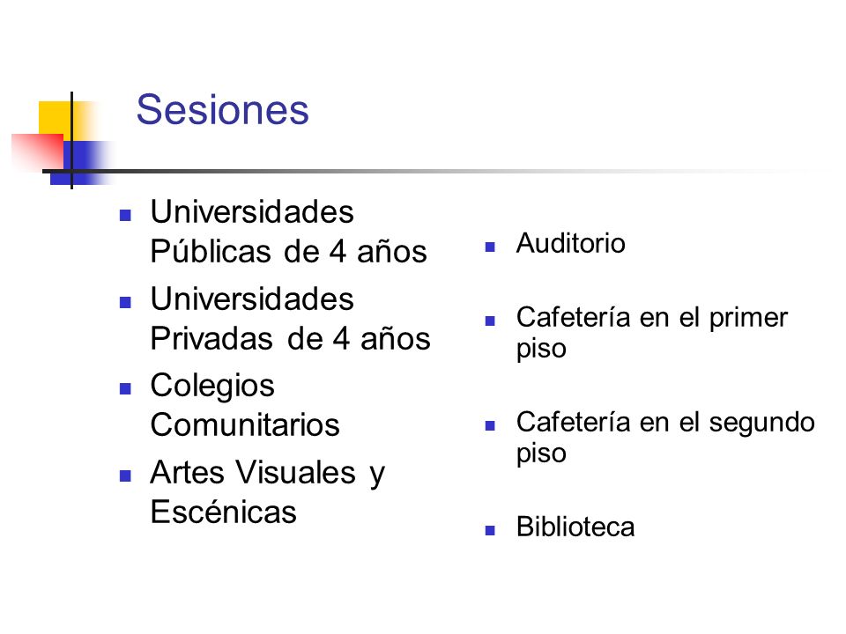Click the bullet beside Cafetería en el segundo piso

click(490, 426)
